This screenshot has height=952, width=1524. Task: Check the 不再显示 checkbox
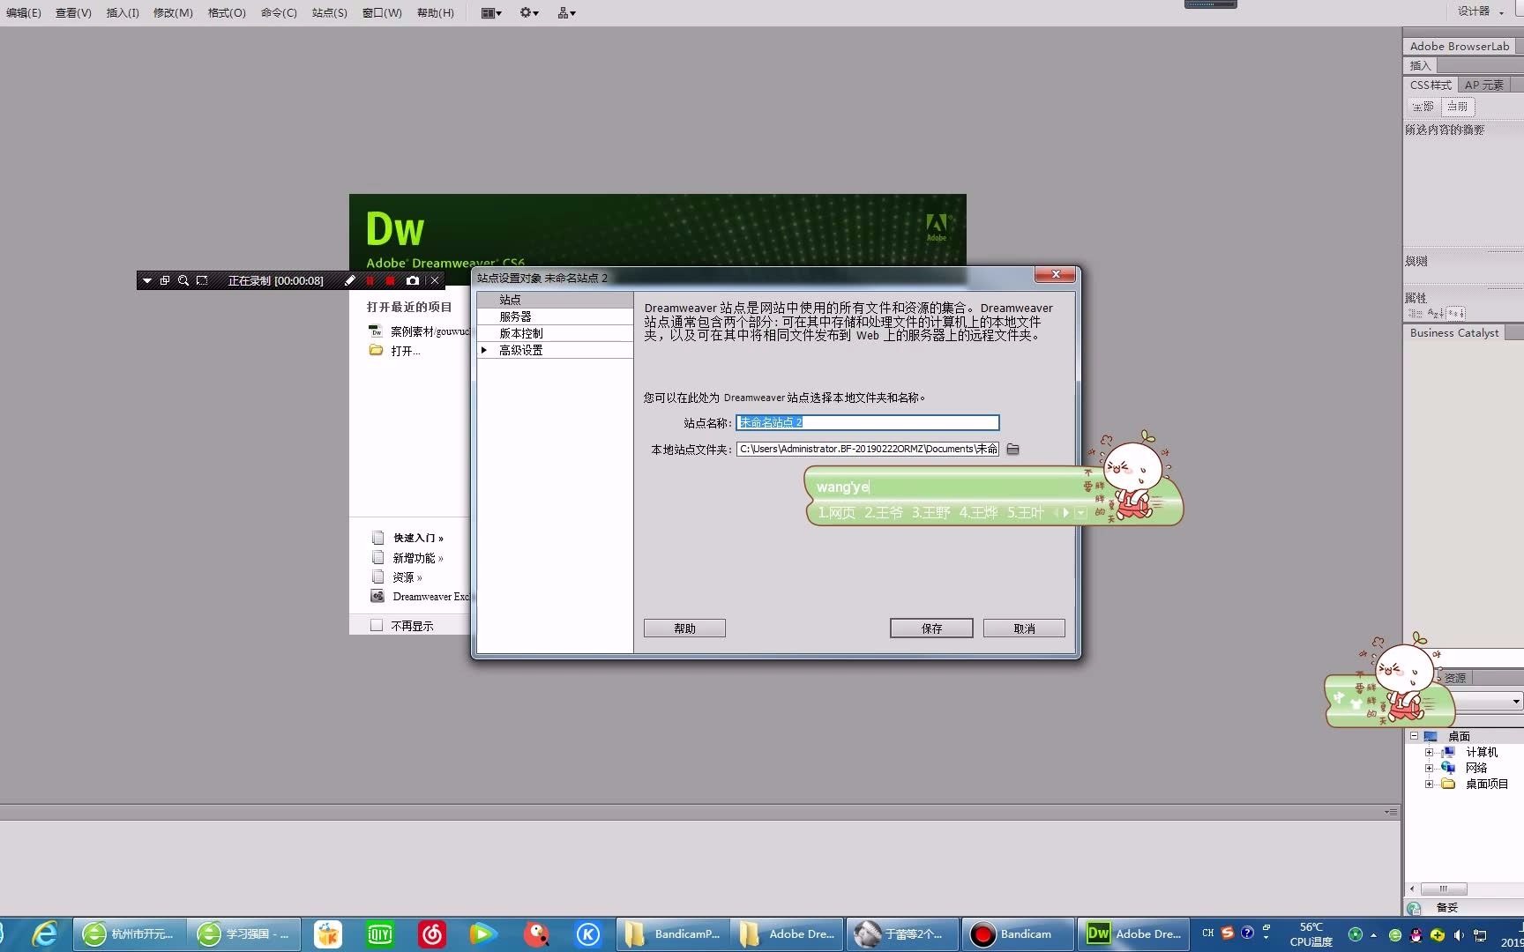click(x=377, y=625)
